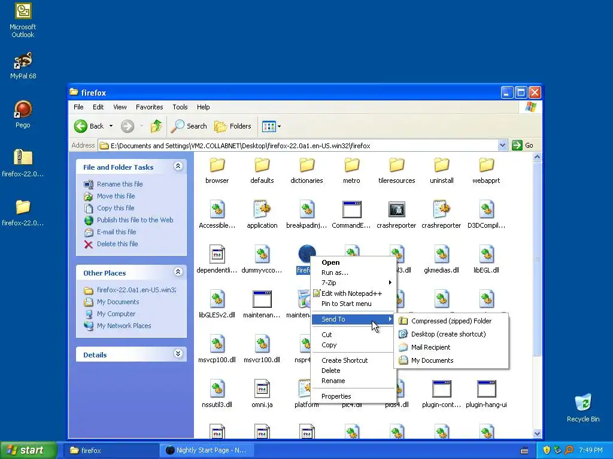Select the breakpadinj... dll file
This screenshot has height=459, width=613.
tap(307, 215)
